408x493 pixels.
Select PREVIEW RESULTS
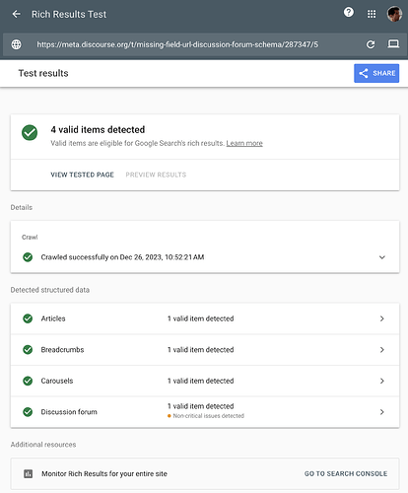[x=156, y=175]
